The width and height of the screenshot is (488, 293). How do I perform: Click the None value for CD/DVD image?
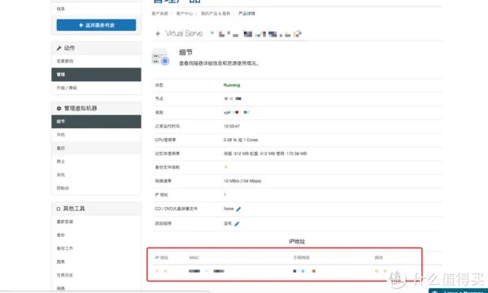pos(229,209)
